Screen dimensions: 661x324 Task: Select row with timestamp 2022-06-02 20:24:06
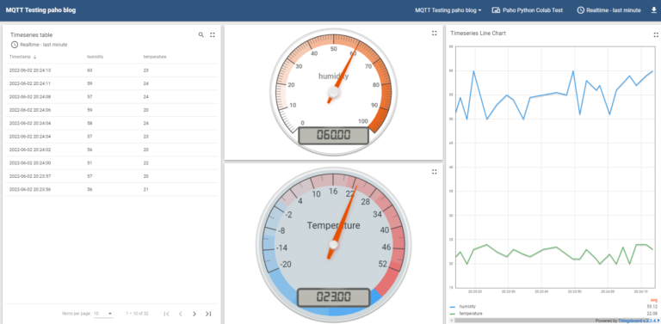pos(112,110)
